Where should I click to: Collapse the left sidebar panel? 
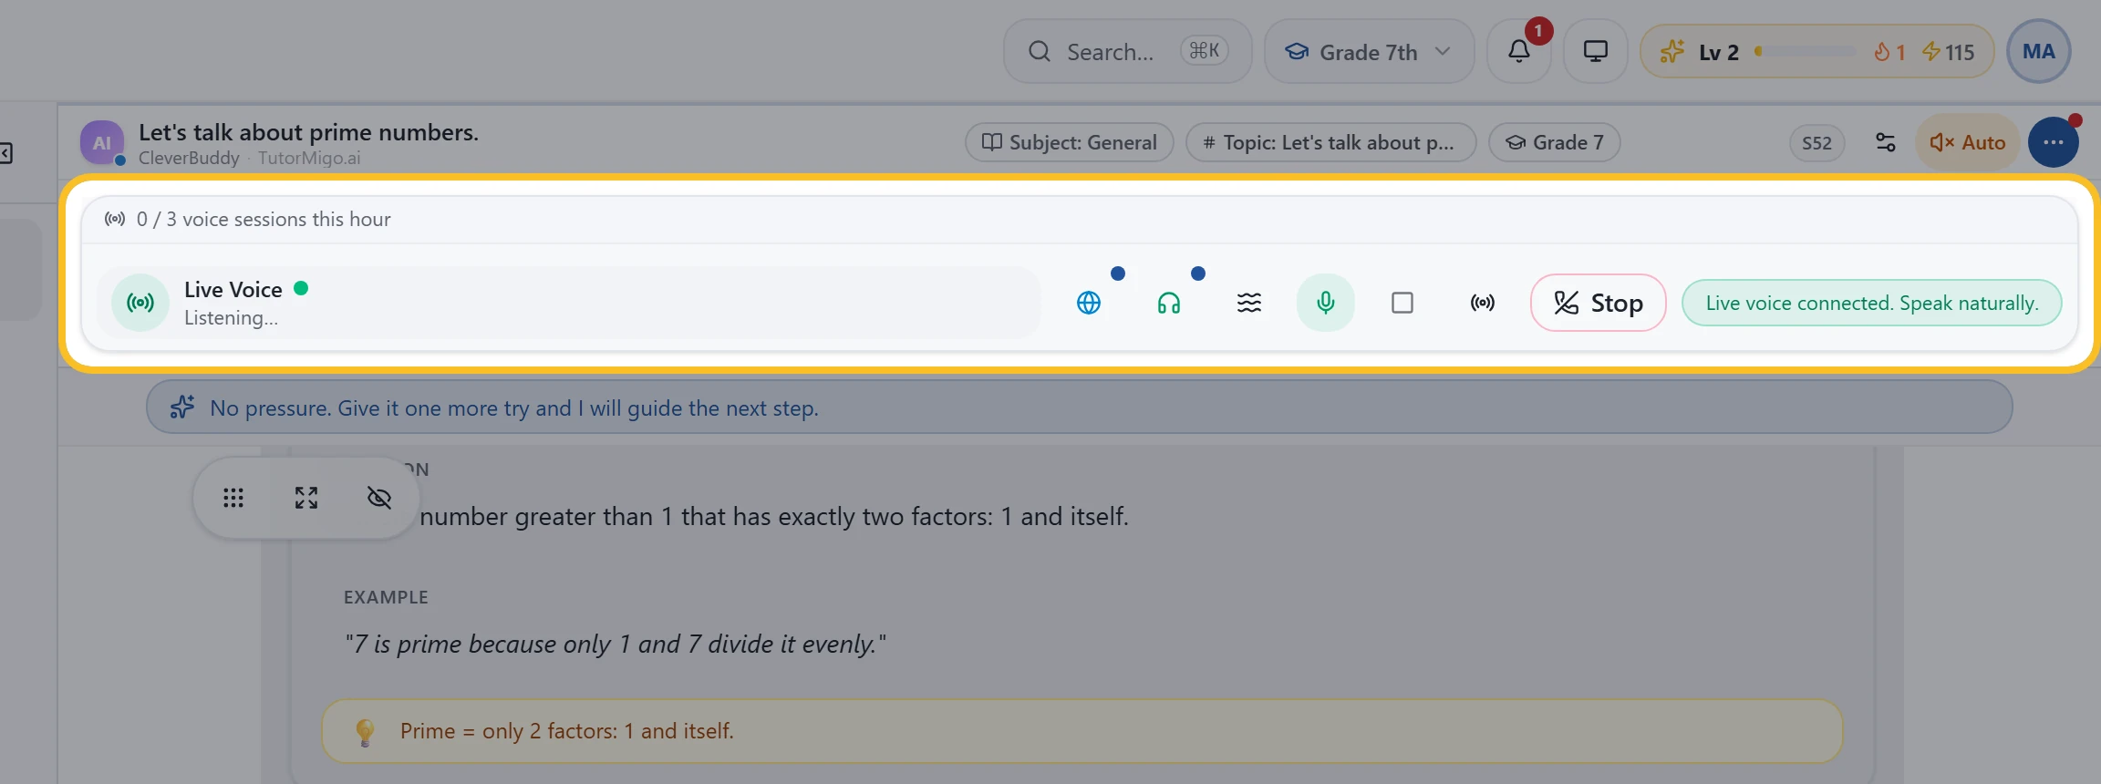(x=5, y=153)
